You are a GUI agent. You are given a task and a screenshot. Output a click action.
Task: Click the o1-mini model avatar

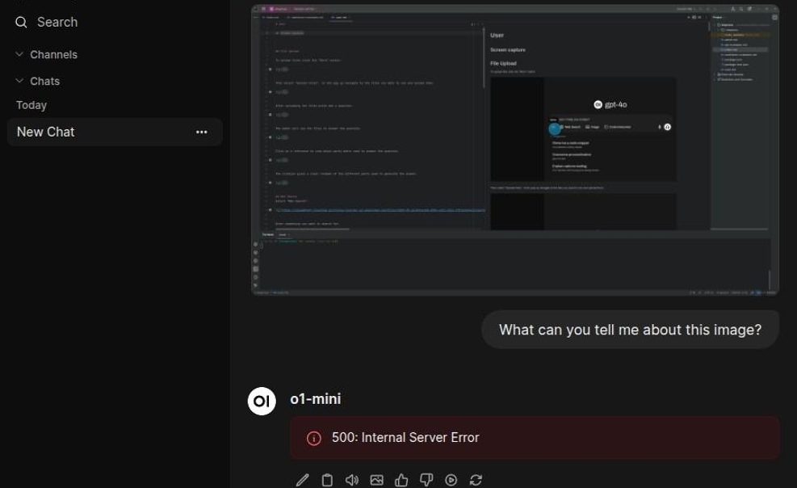point(262,401)
